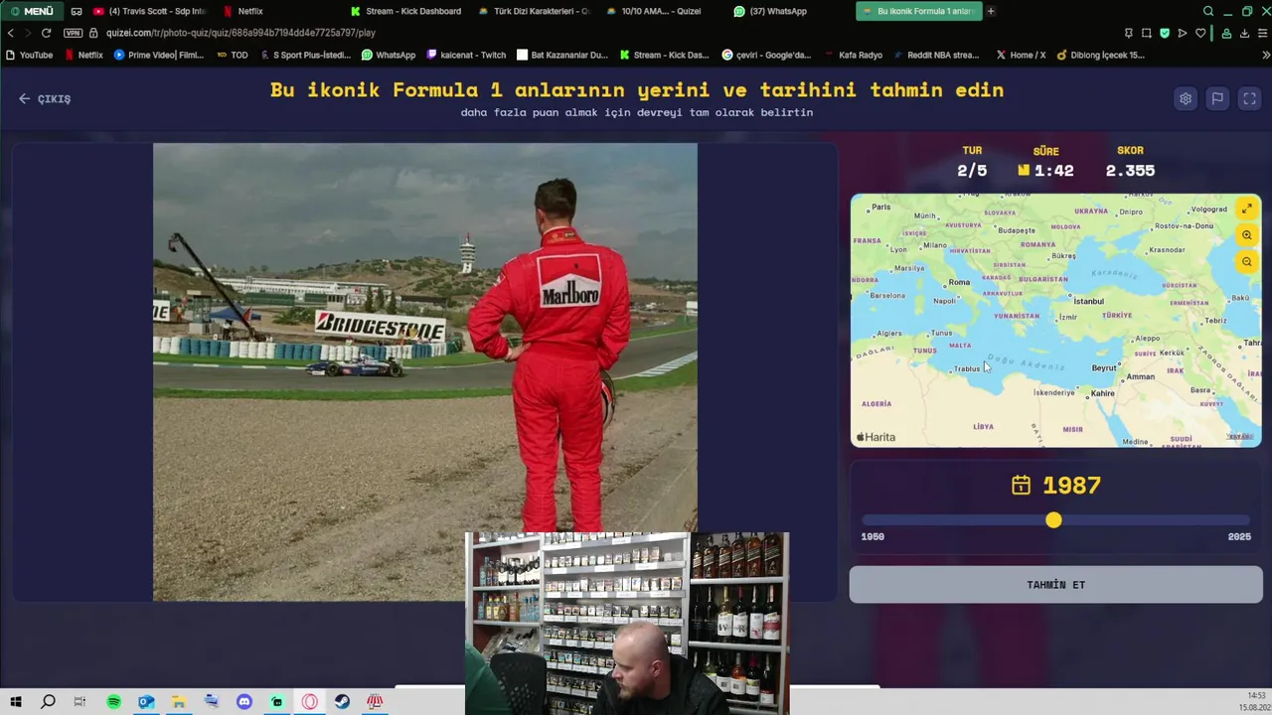1272x715 pixels.
Task: Open File Explorer from the taskbar
Action: 179,701
